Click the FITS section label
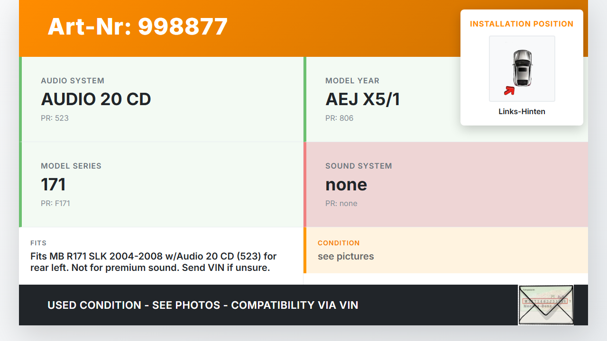 tap(38, 243)
